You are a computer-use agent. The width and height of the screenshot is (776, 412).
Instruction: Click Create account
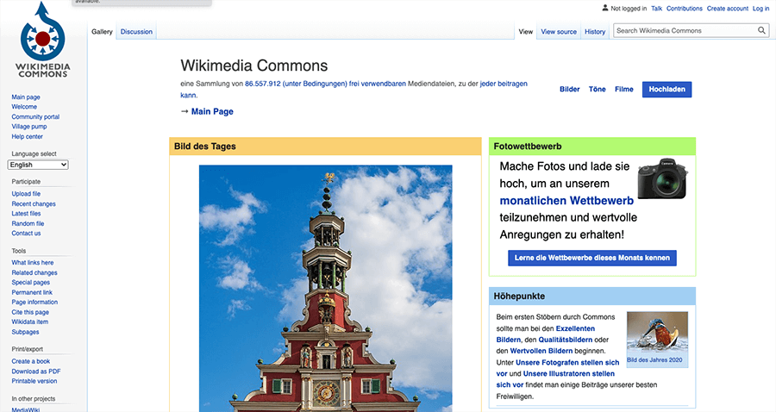coord(728,9)
